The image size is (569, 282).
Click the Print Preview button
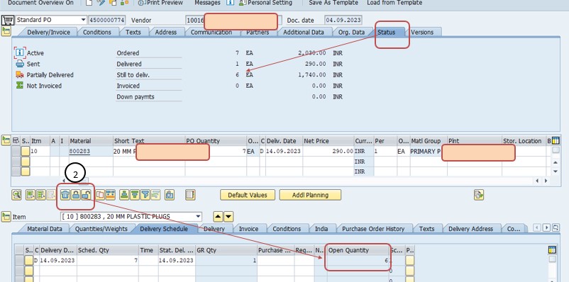pyautogui.click(x=161, y=3)
